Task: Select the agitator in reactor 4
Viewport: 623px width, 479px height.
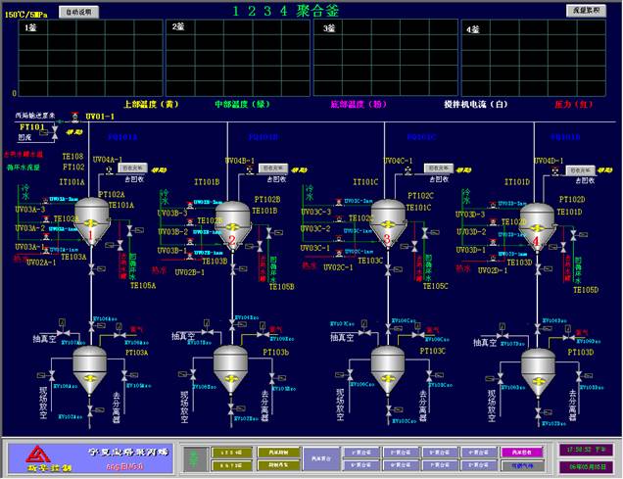Action: point(537,228)
